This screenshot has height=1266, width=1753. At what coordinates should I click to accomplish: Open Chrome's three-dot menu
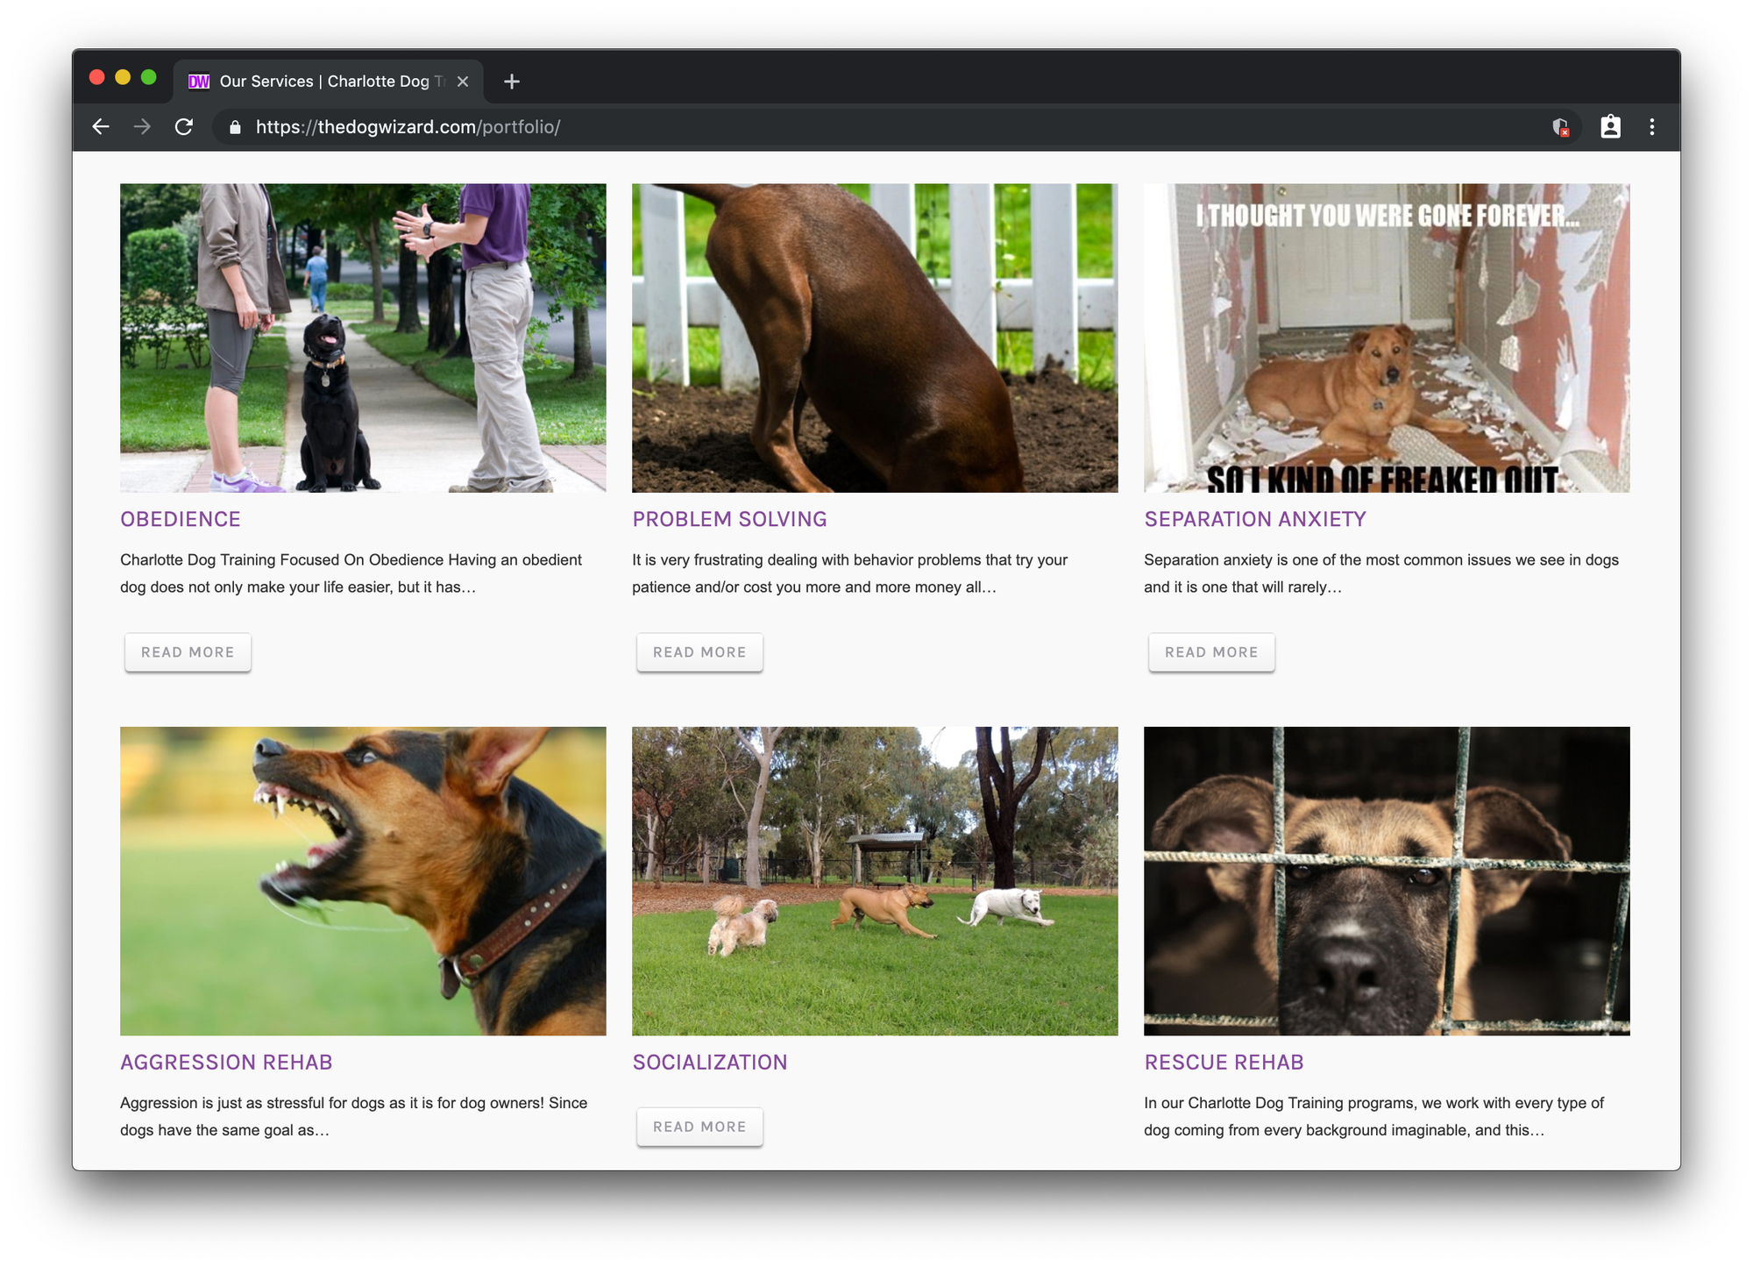1651,127
